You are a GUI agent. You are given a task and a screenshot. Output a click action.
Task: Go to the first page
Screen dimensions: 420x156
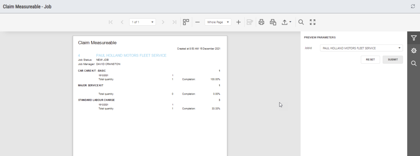(111, 22)
